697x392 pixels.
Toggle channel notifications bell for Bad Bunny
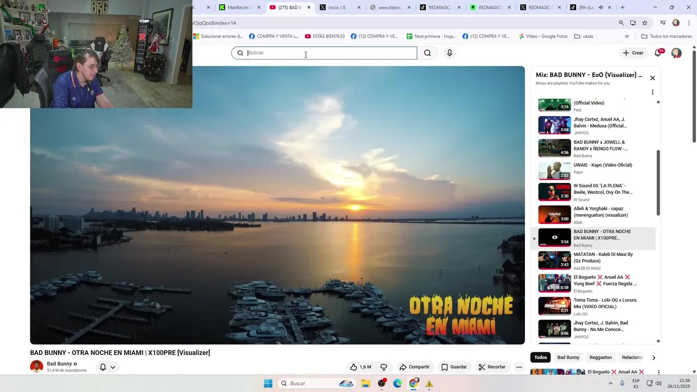[x=102, y=367]
